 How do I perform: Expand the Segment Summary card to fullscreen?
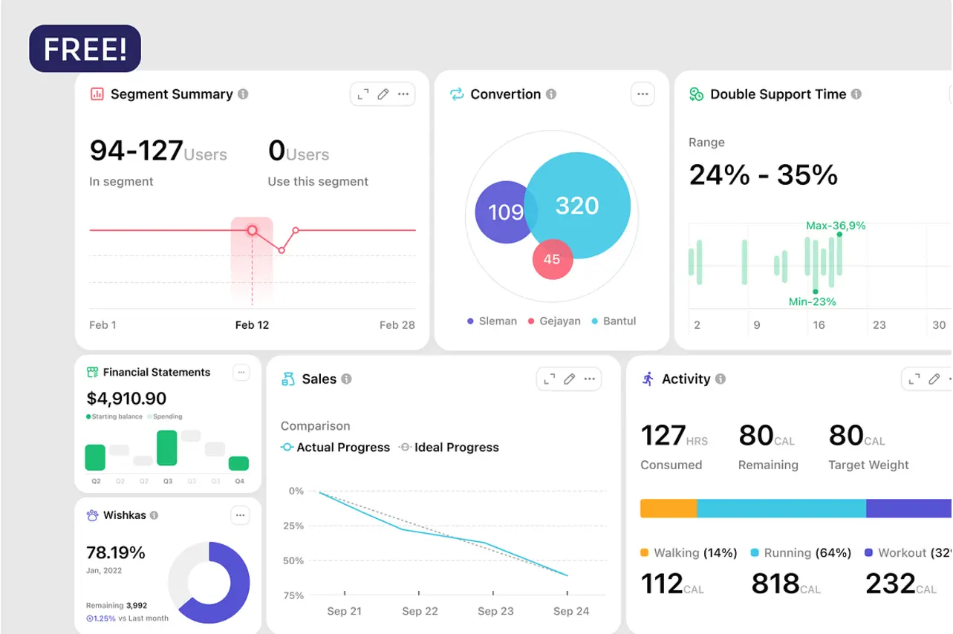pyautogui.click(x=363, y=94)
